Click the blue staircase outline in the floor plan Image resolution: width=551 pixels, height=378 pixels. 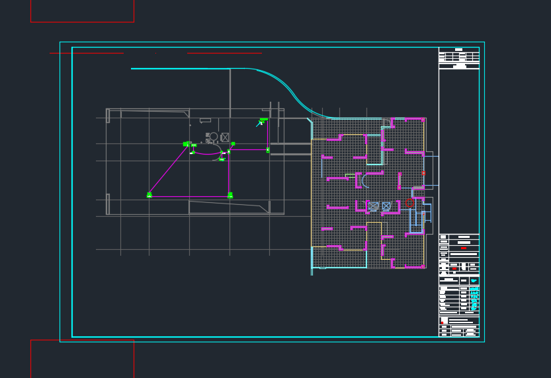tap(417, 222)
